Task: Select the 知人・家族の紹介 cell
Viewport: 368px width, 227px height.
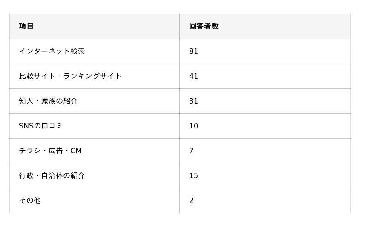Action: [x=48, y=101]
